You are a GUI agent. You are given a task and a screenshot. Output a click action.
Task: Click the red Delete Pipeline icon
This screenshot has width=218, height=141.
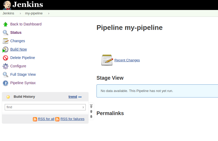(5, 58)
